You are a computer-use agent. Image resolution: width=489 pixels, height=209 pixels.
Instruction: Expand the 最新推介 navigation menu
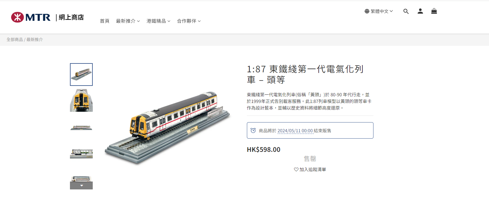pos(128,21)
